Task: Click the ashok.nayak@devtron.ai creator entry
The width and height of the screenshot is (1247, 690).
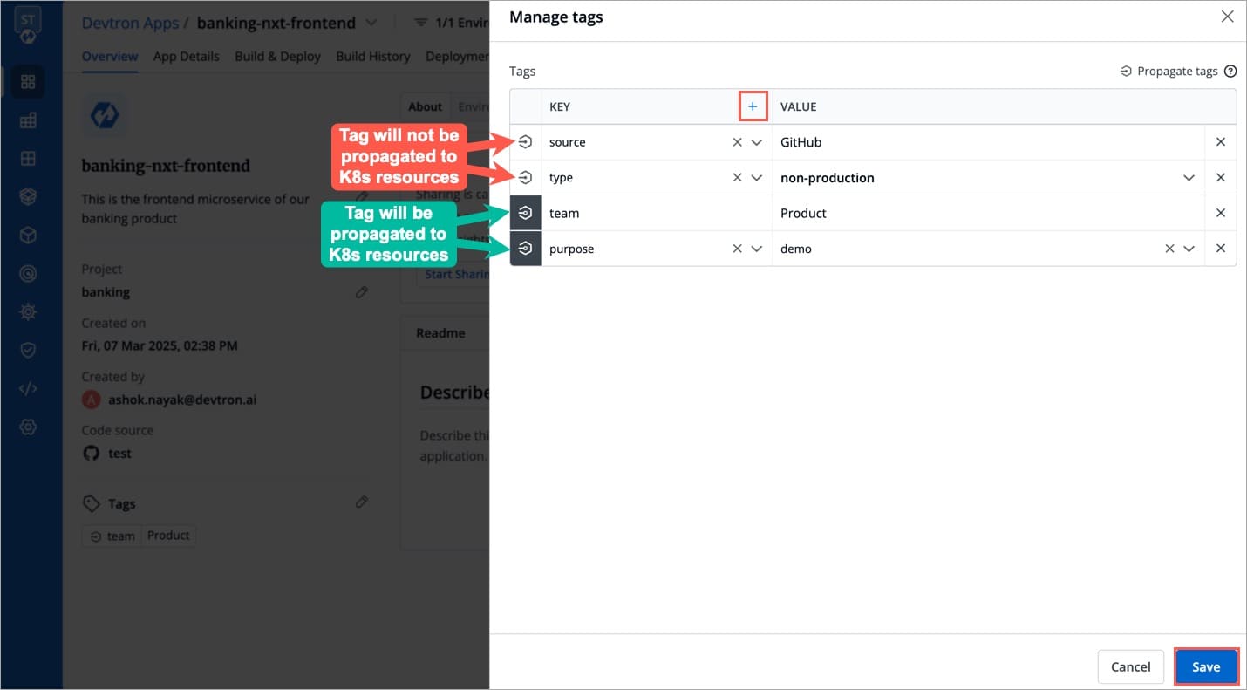Action: tap(169, 400)
